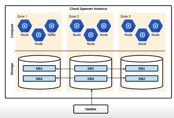Screen dimensions: 174x118
Task: Pick Zone 3's lower middle Node hexagon icon
Action: [142, 35]
